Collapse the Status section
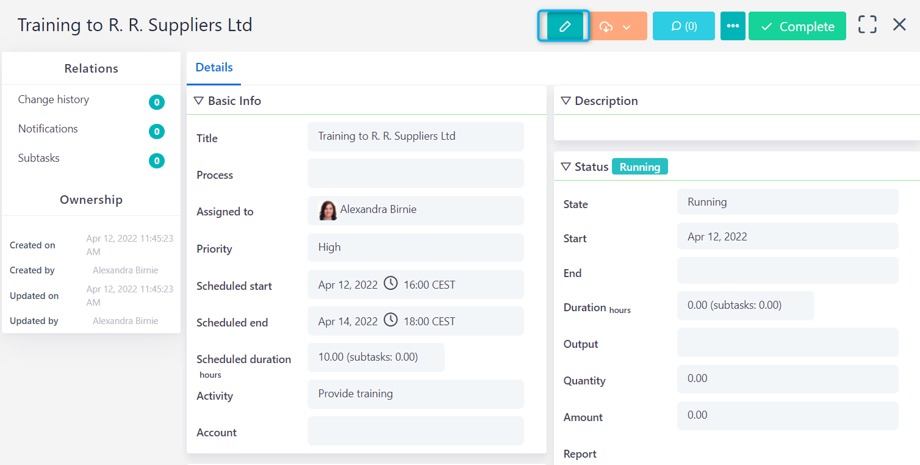Viewport: 920px width, 465px height. click(x=566, y=166)
